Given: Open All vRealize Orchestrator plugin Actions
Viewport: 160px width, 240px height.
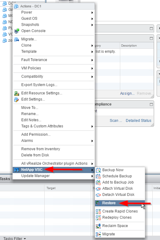Looking at the screenshot, I should click(x=54, y=163).
